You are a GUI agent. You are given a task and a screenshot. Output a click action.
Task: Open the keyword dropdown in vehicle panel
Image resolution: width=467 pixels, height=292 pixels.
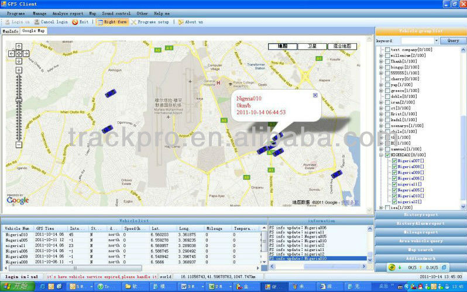point(435,41)
